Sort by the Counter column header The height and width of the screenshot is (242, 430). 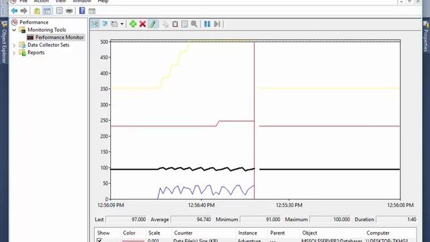[183, 233]
